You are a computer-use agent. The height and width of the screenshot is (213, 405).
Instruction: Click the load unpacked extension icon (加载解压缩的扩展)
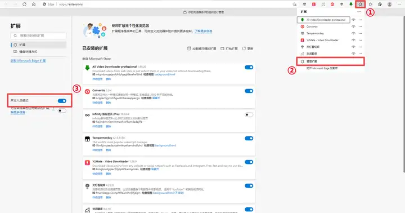(x=189, y=48)
